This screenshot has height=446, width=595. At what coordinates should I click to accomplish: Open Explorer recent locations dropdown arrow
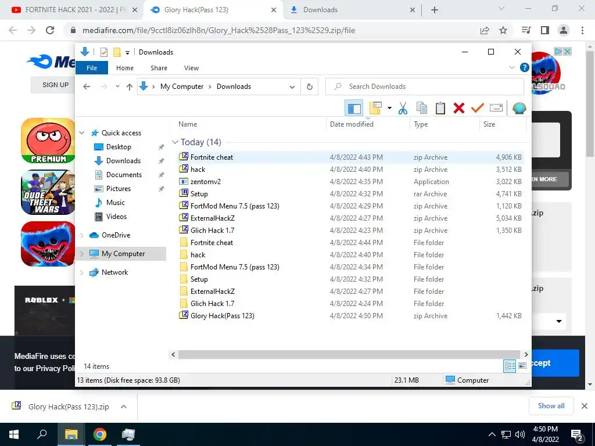click(x=117, y=87)
